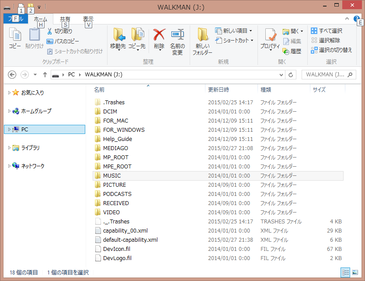Select ネットワーク in the navigation pane
This screenshot has height=281, width=365.
(33, 166)
